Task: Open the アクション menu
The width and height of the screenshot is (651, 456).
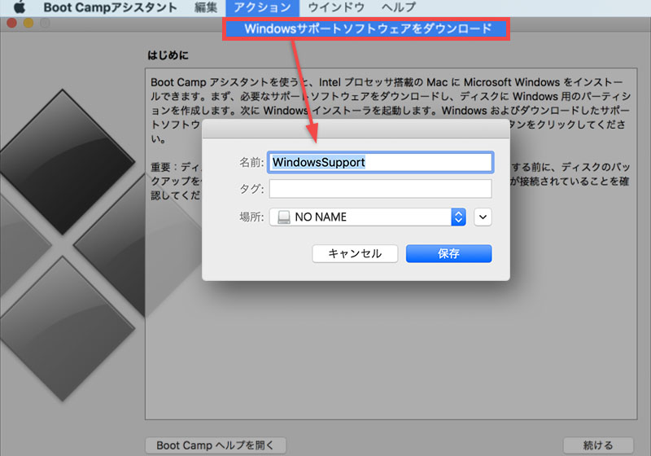Action: tap(262, 7)
